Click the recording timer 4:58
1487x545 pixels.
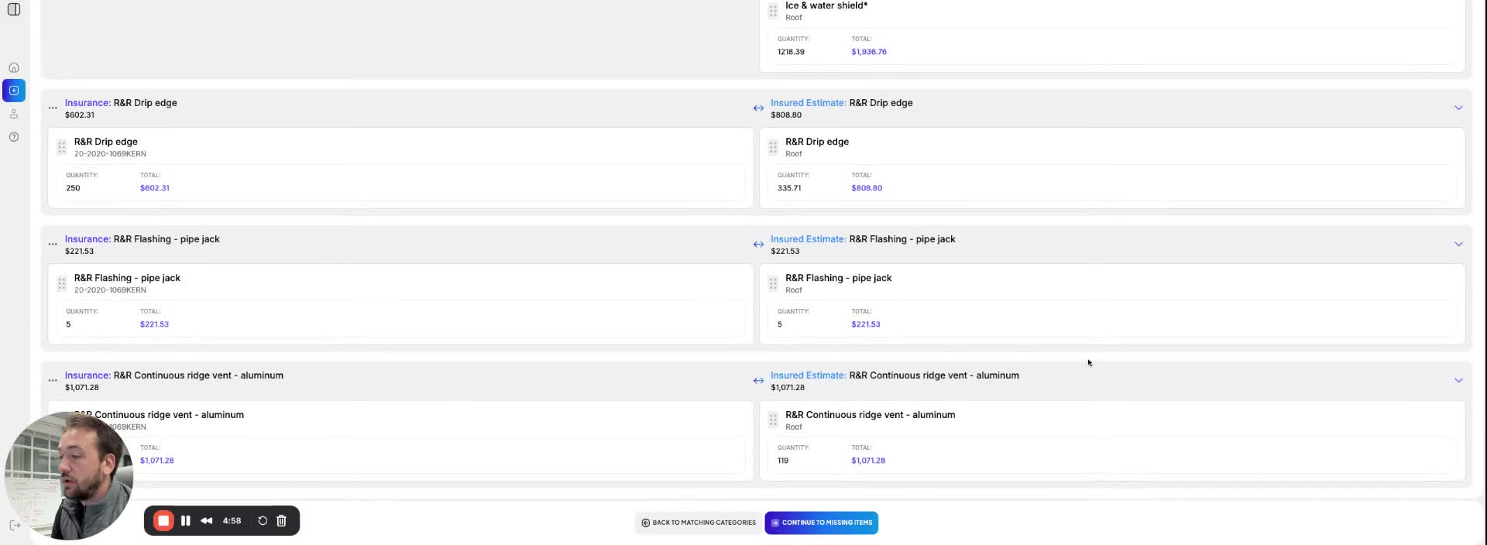(232, 521)
